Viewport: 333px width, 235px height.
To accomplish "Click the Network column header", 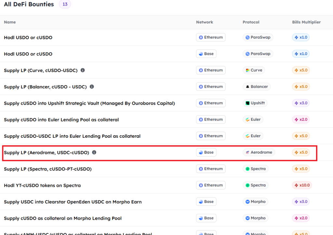I will coord(205,22).
